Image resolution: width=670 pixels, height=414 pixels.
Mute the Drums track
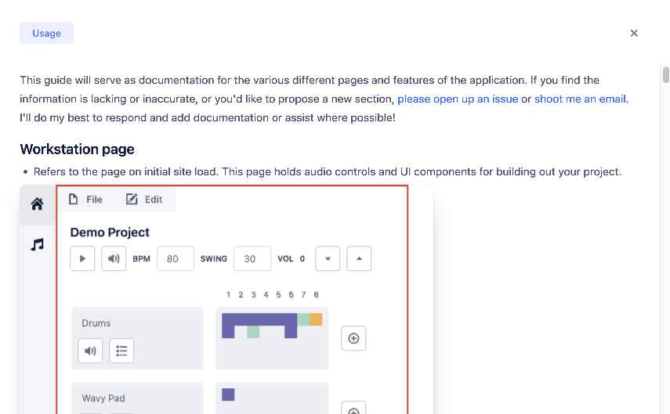coord(90,351)
